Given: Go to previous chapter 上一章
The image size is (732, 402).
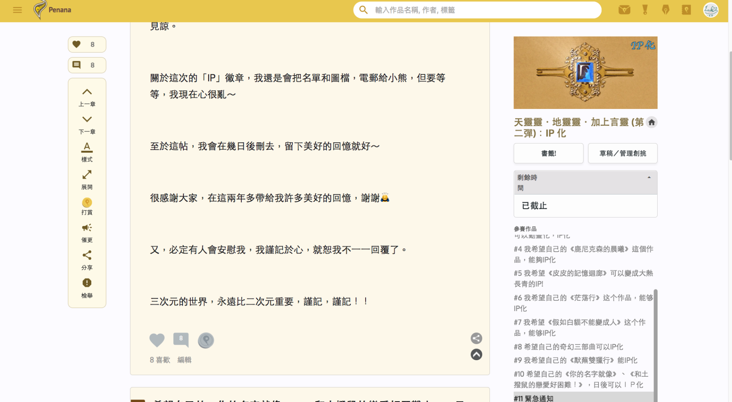Looking at the screenshot, I should click(x=87, y=98).
